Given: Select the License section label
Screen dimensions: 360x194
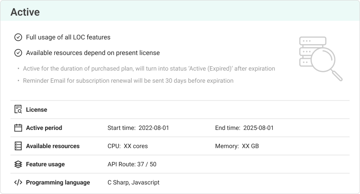Looking at the screenshot, I should click(x=36, y=110).
